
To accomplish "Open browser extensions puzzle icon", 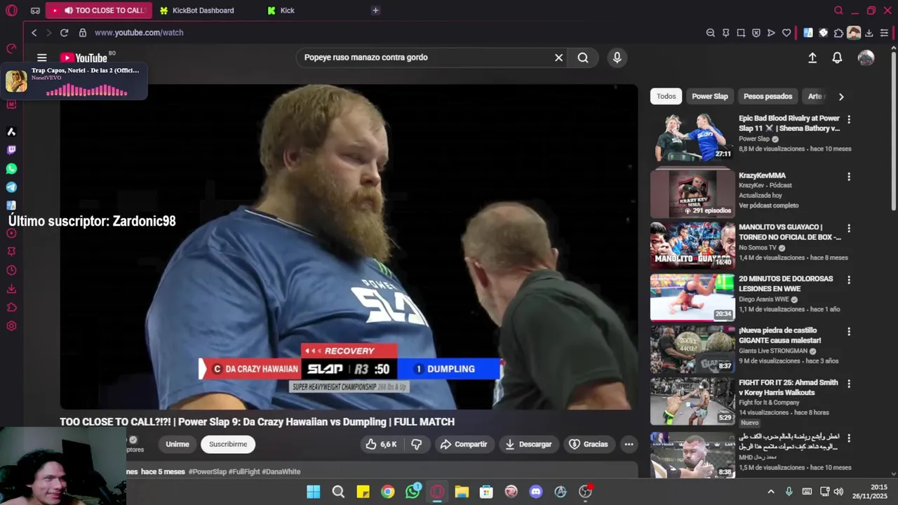I will pyautogui.click(x=838, y=33).
